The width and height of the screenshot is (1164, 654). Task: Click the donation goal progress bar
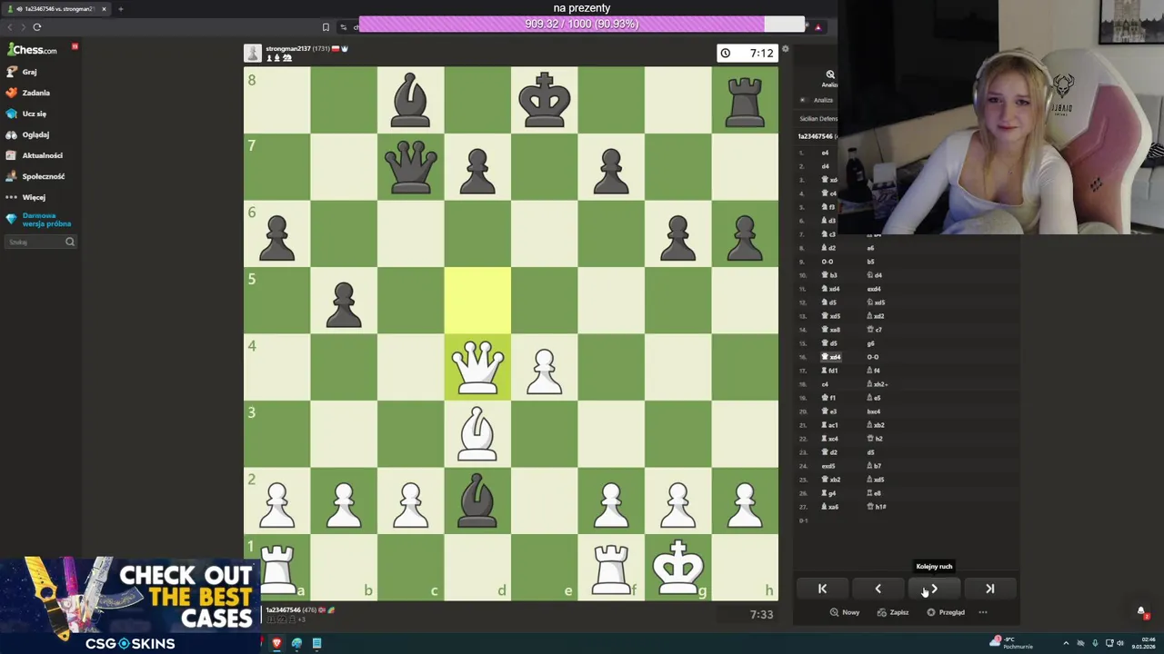pos(582,25)
